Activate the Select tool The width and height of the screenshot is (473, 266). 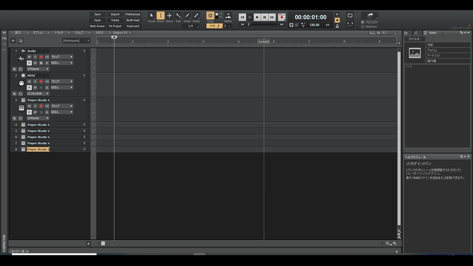coord(161,16)
